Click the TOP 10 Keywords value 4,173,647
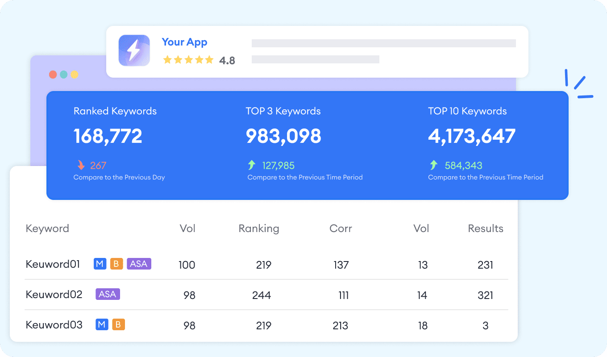 tap(472, 136)
